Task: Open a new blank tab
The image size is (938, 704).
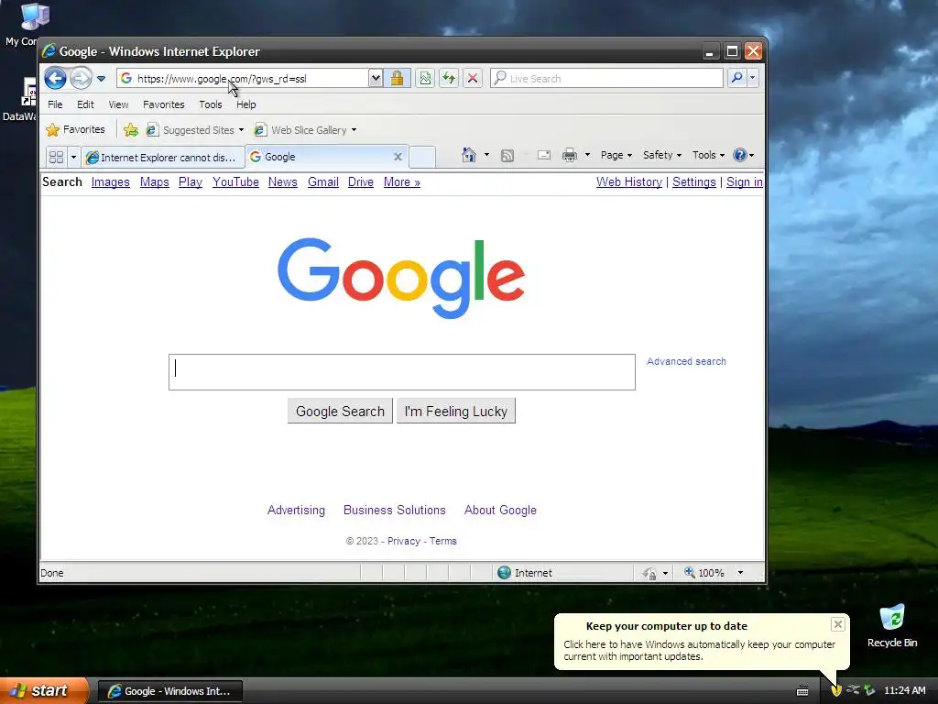Action: pos(422,157)
